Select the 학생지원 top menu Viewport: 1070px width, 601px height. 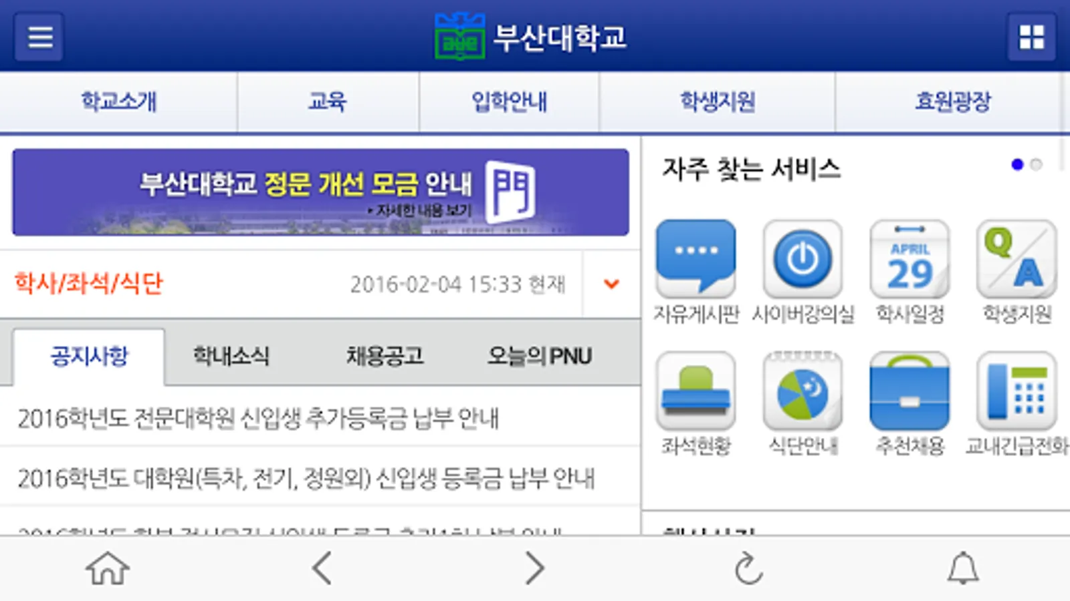[x=718, y=102]
